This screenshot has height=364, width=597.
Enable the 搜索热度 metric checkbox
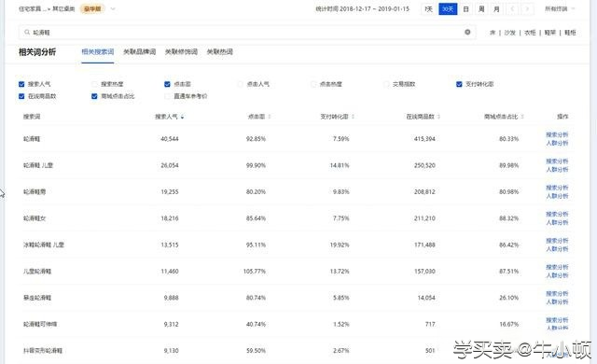tap(94, 84)
